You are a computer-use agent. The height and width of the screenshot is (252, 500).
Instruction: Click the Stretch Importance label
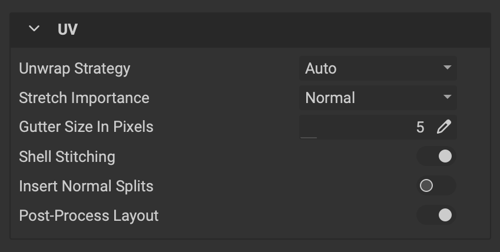tap(84, 98)
